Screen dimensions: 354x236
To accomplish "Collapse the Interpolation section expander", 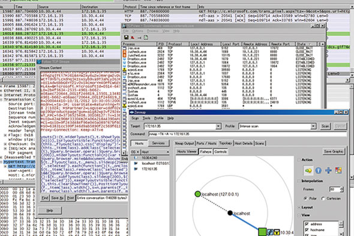I will (x=299, y=181).
